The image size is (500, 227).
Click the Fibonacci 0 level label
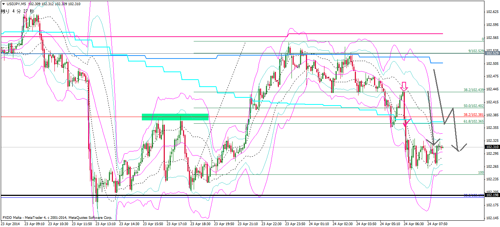[x=483, y=39]
